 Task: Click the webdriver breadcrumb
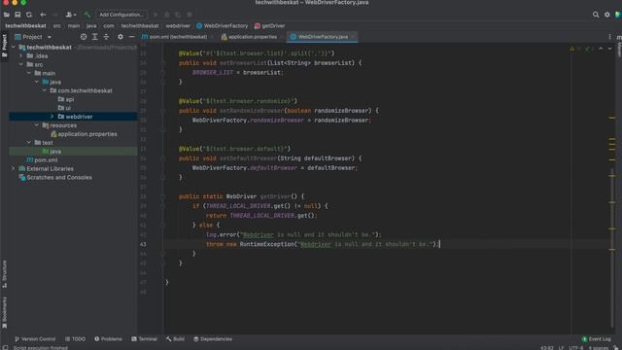[178, 26]
